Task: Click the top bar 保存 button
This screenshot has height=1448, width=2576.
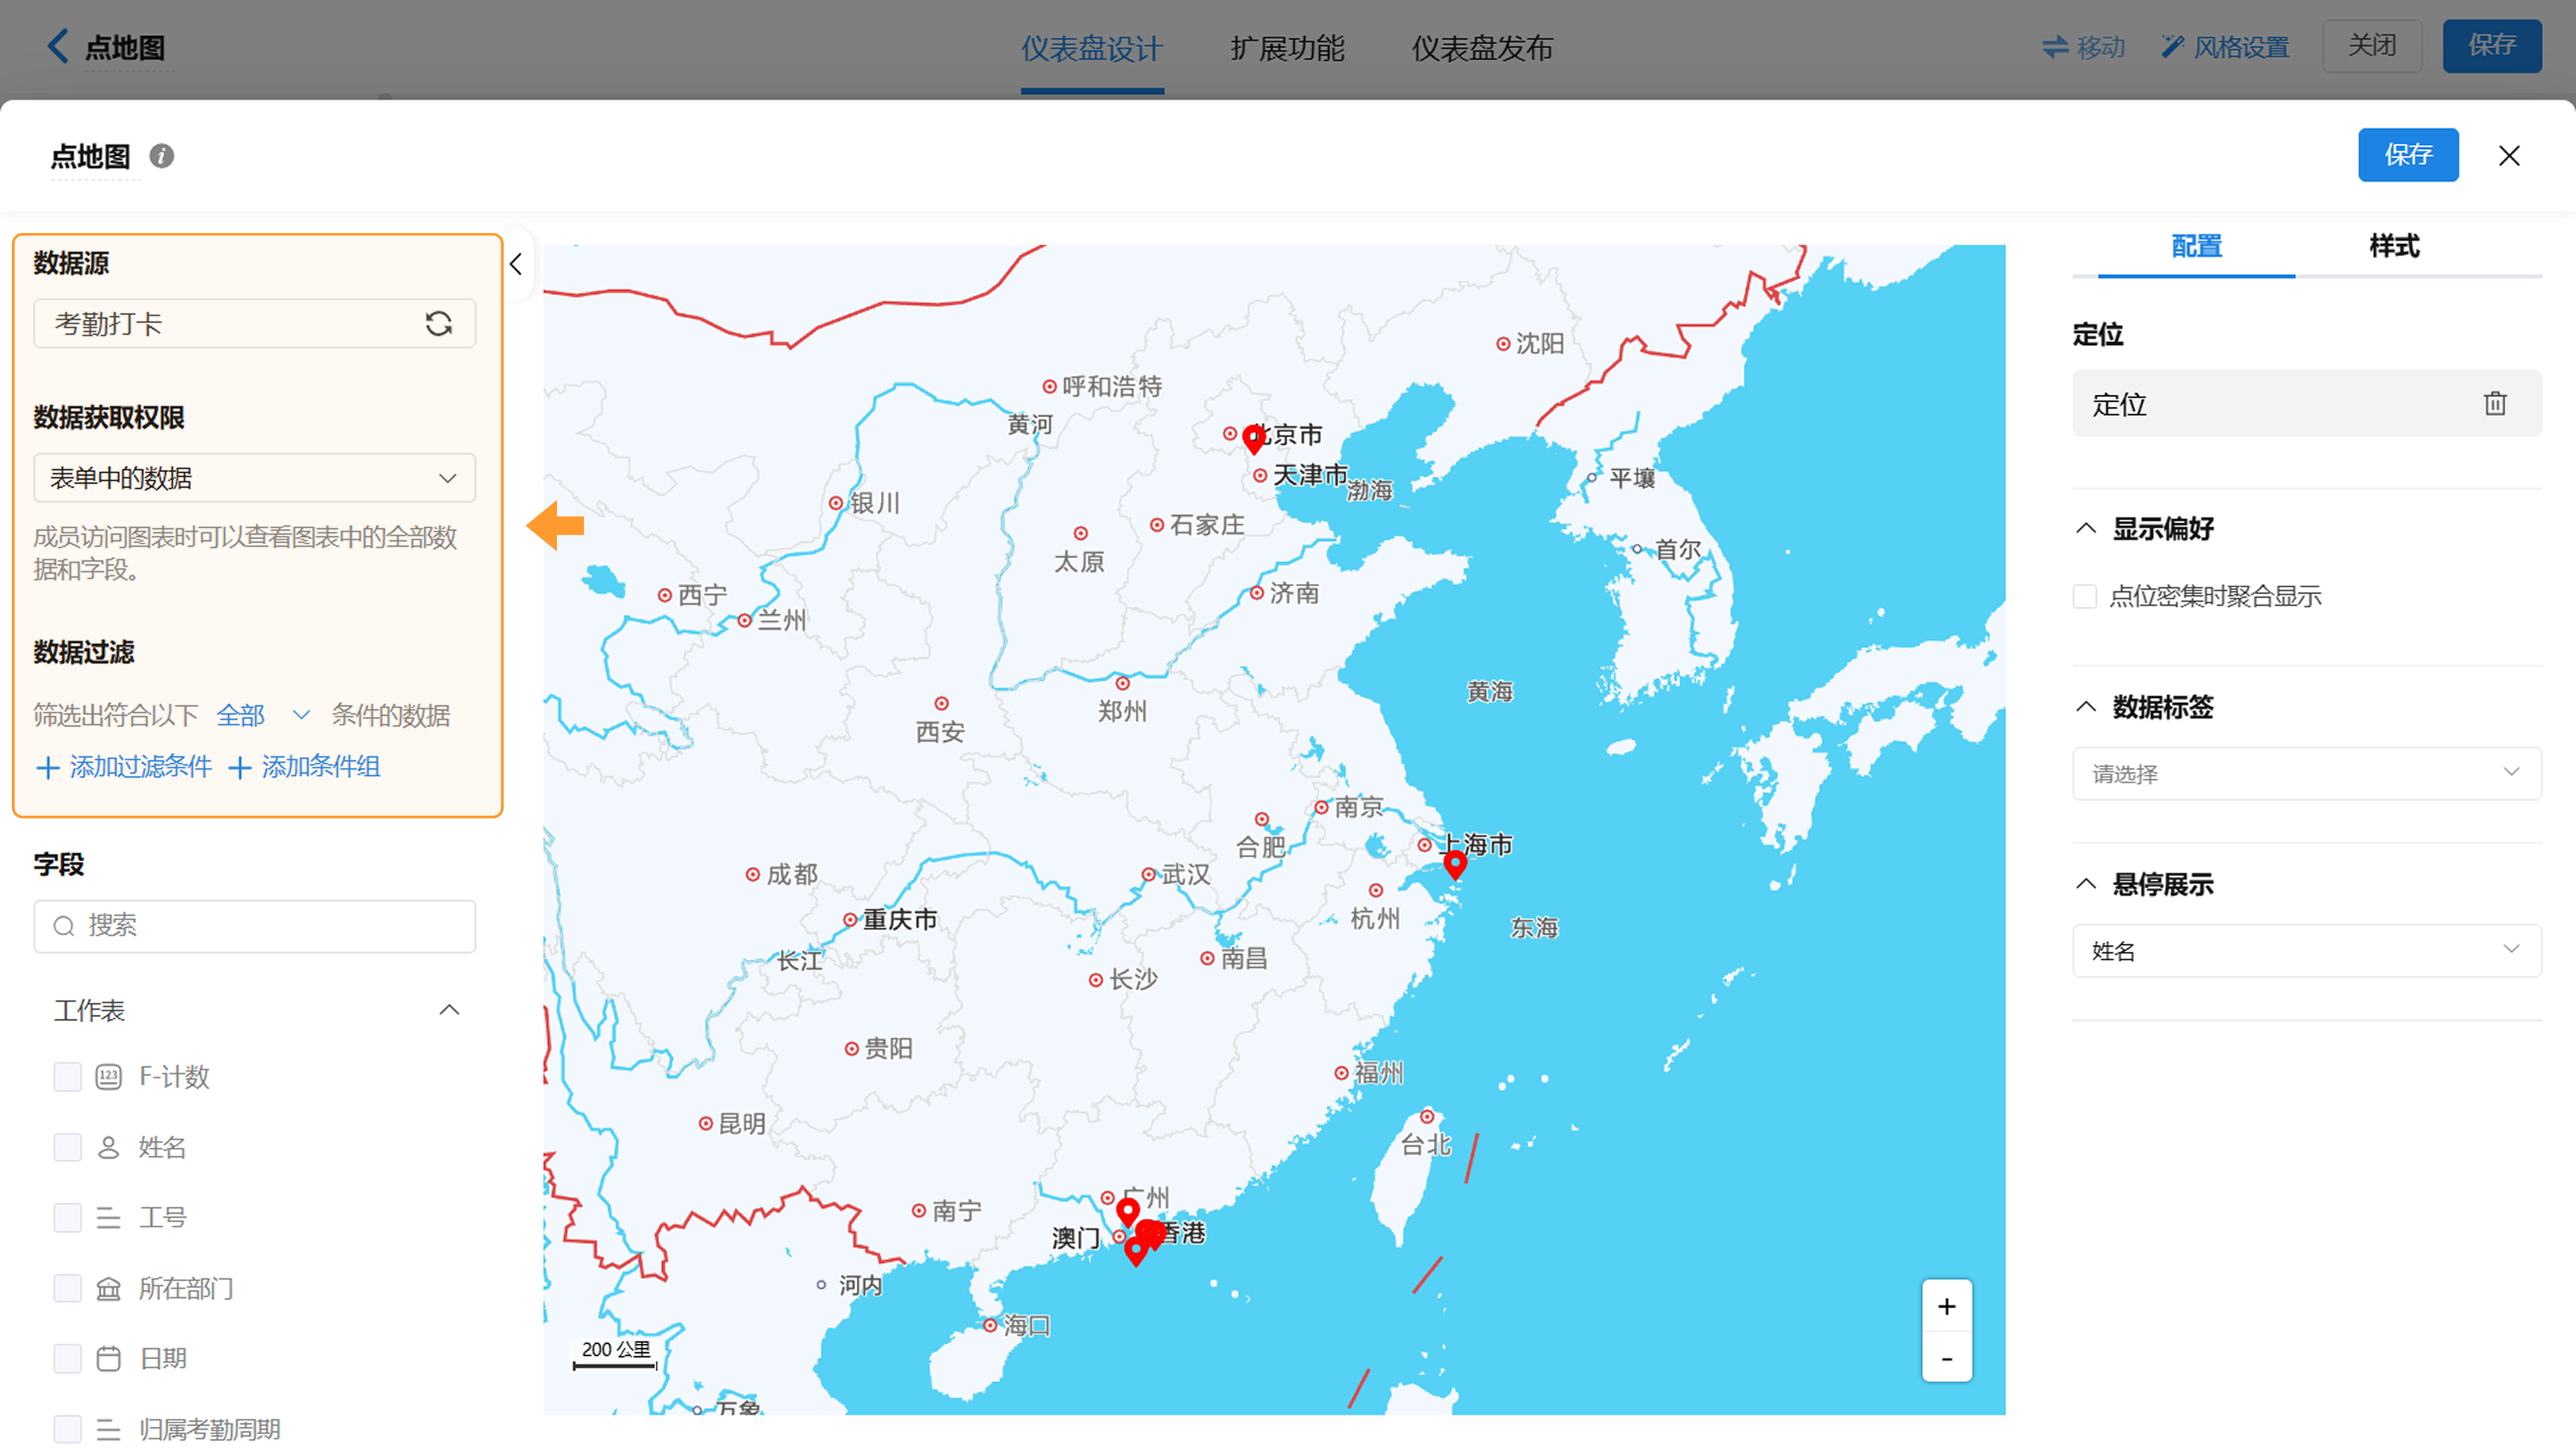Action: tap(2492, 45)
